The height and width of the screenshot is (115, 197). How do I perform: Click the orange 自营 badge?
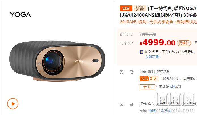tap(126, 8)
